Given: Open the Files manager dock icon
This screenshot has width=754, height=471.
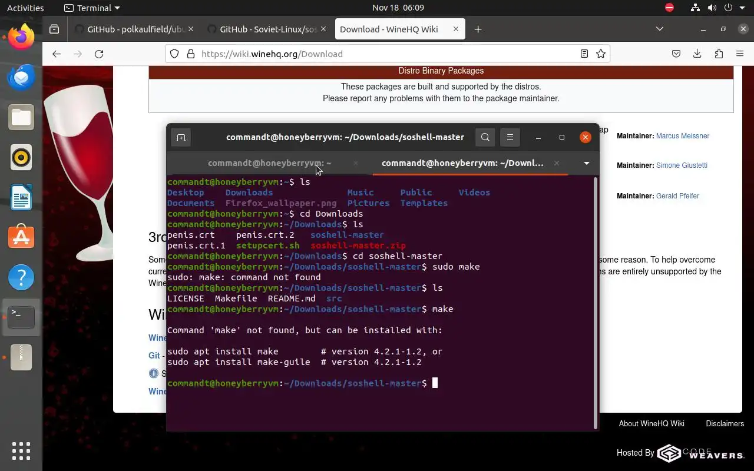Looking at the screenshot, I should [x=21, y=117].
